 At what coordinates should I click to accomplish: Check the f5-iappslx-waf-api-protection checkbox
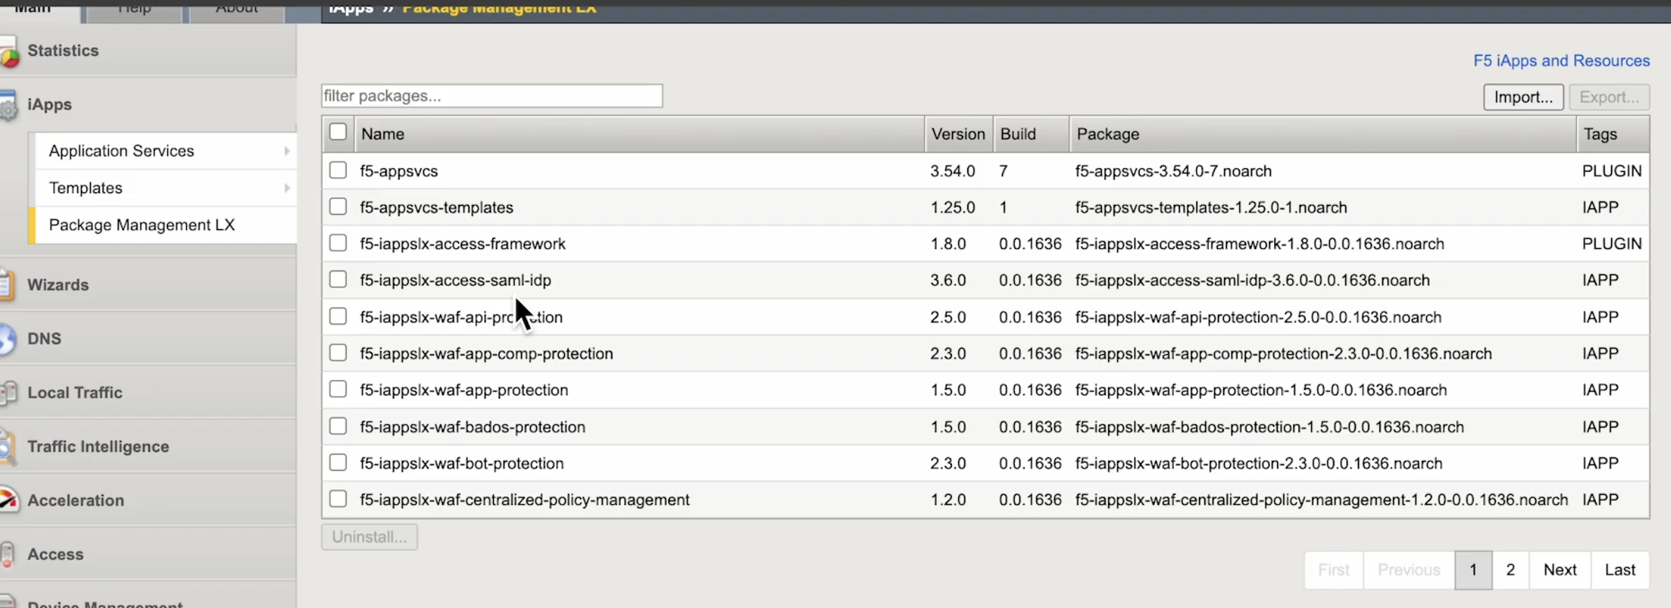[338, 316]
